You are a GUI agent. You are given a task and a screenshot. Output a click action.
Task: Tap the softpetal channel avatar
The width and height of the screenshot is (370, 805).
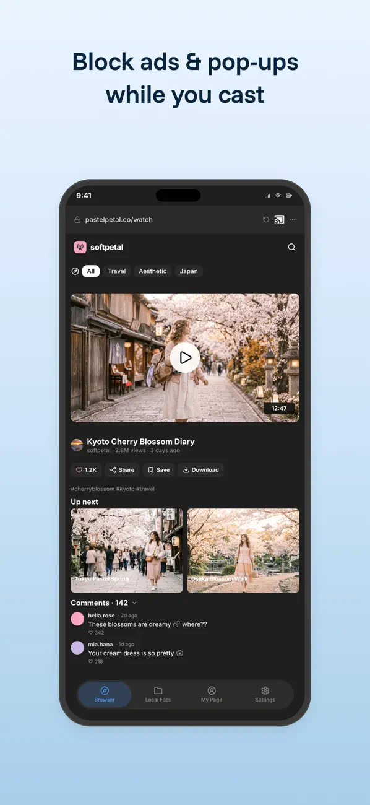(77, 445)
